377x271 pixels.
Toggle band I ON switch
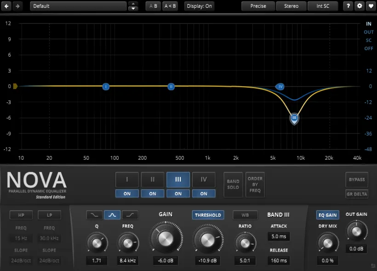[127, 194]
